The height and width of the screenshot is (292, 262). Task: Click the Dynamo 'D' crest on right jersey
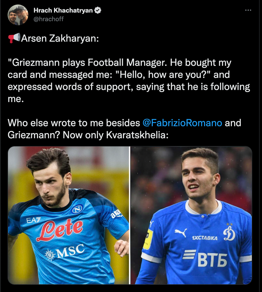[229, 232]
